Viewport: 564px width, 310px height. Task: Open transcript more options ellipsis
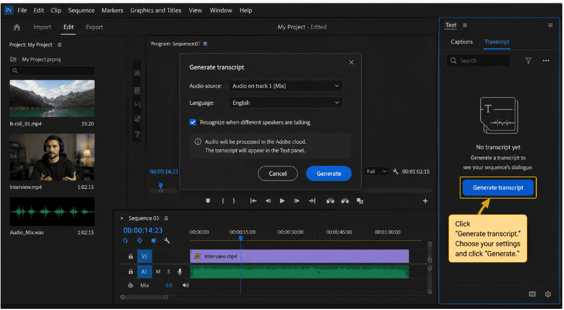pyautogui.click(x=546, y=61)
